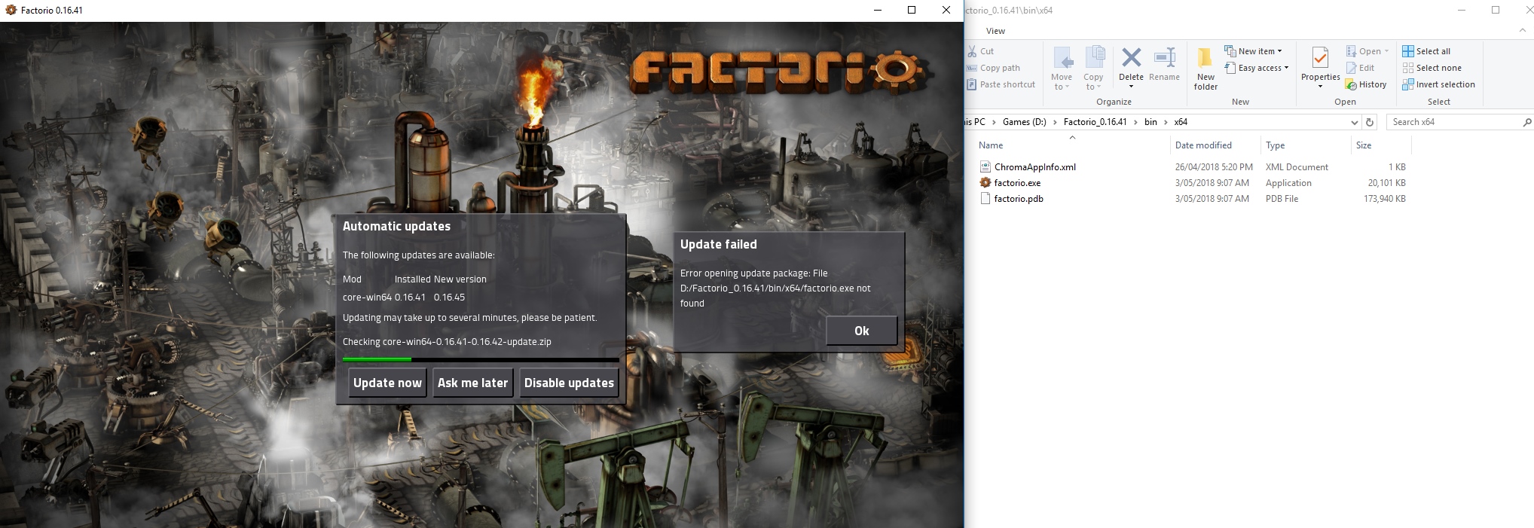
Task: Click the History ribbon button
Action: [x=1366, y=84]
